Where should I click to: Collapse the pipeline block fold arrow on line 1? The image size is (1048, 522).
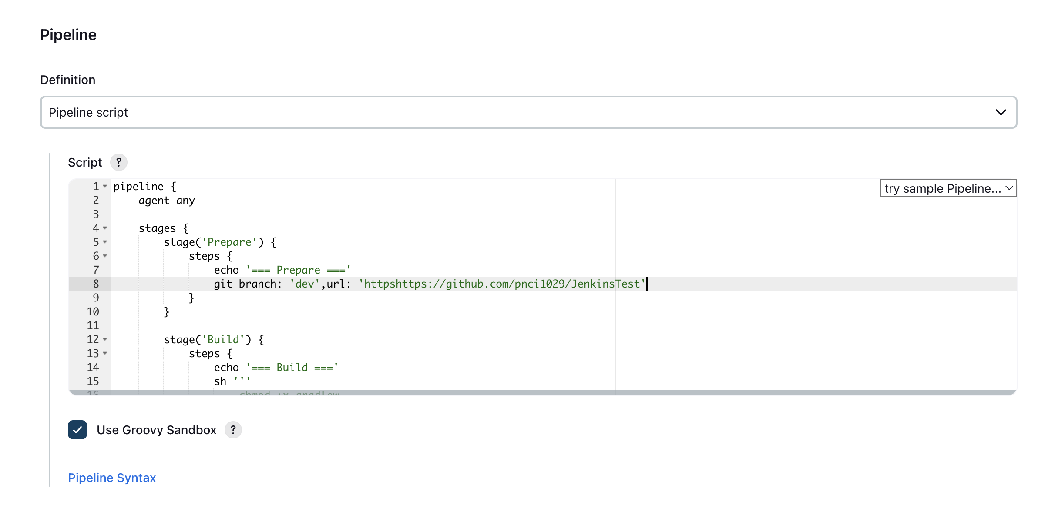(x=105, y=187)
